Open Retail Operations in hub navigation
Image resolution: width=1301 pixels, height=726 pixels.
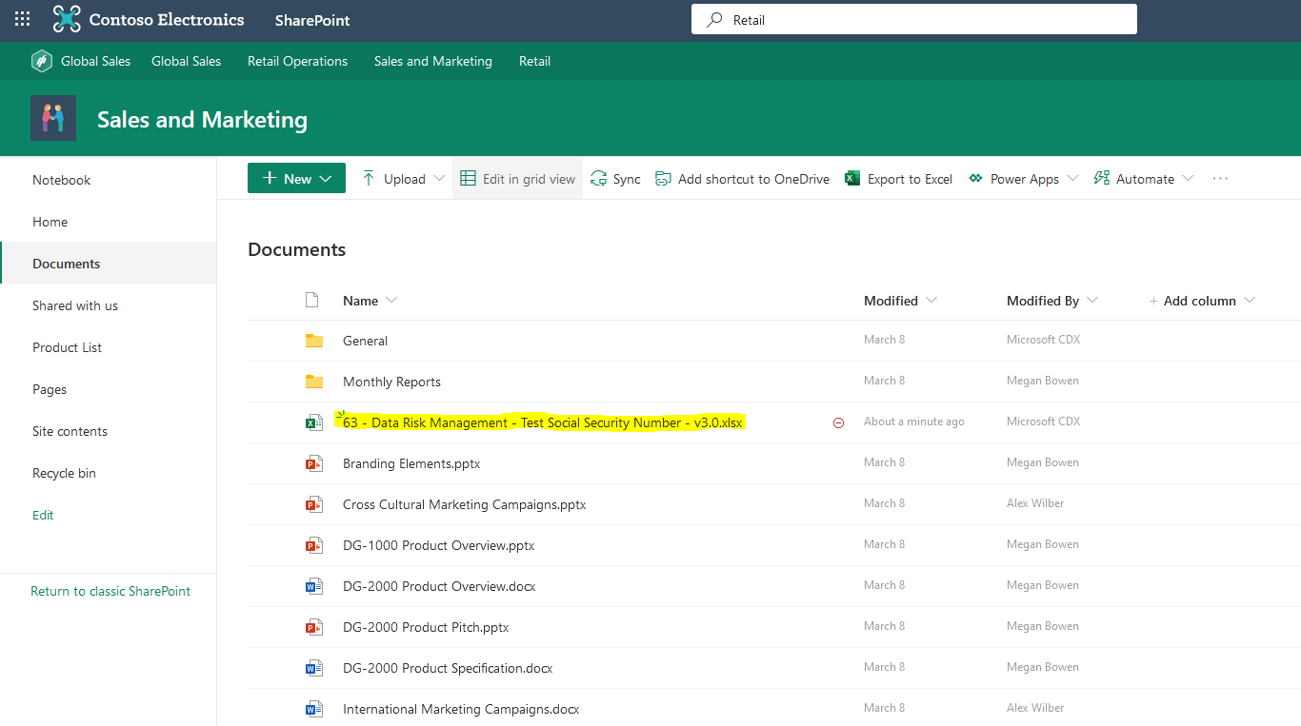[297, 61]
